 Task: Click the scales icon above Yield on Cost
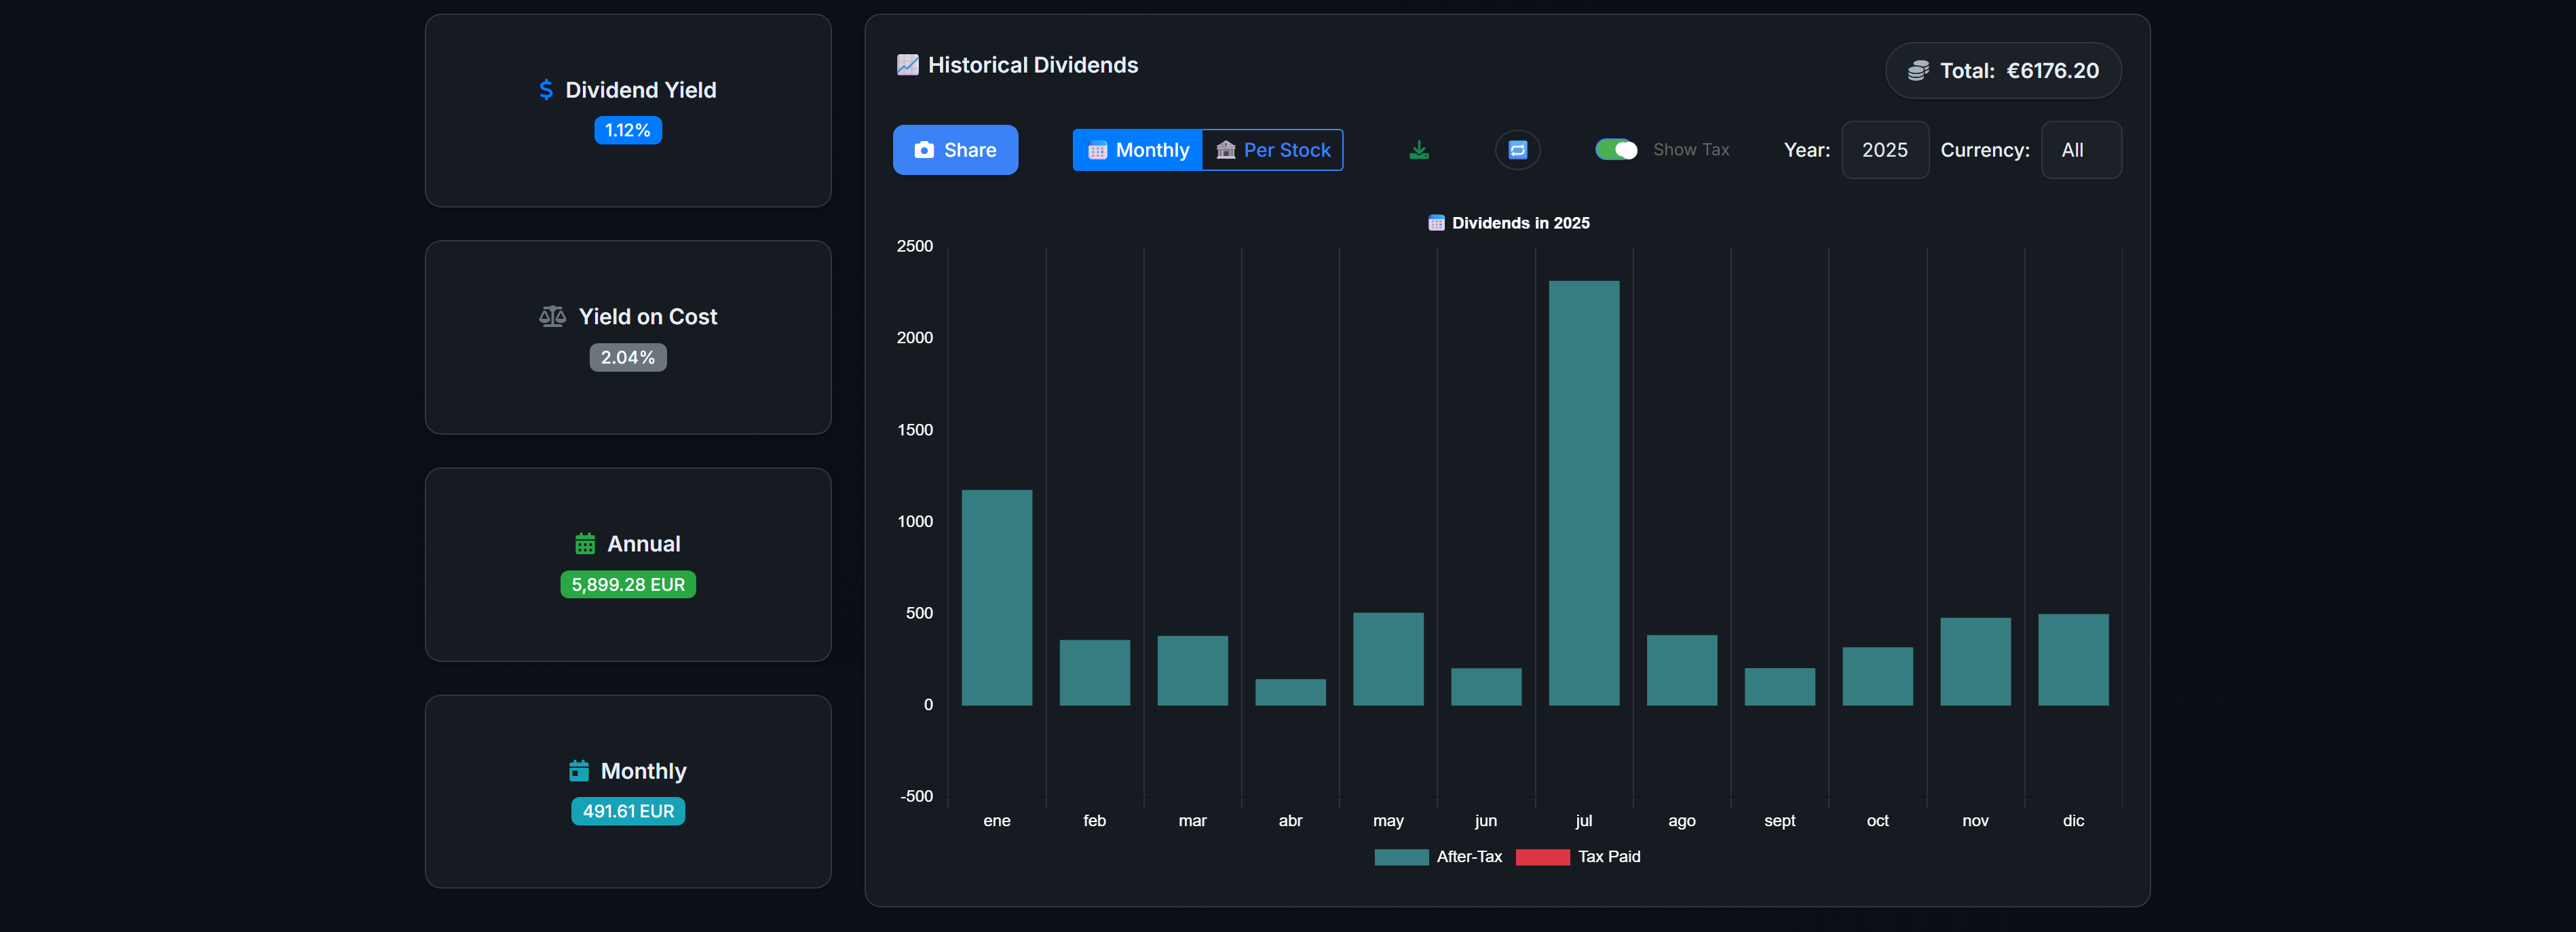552,316
